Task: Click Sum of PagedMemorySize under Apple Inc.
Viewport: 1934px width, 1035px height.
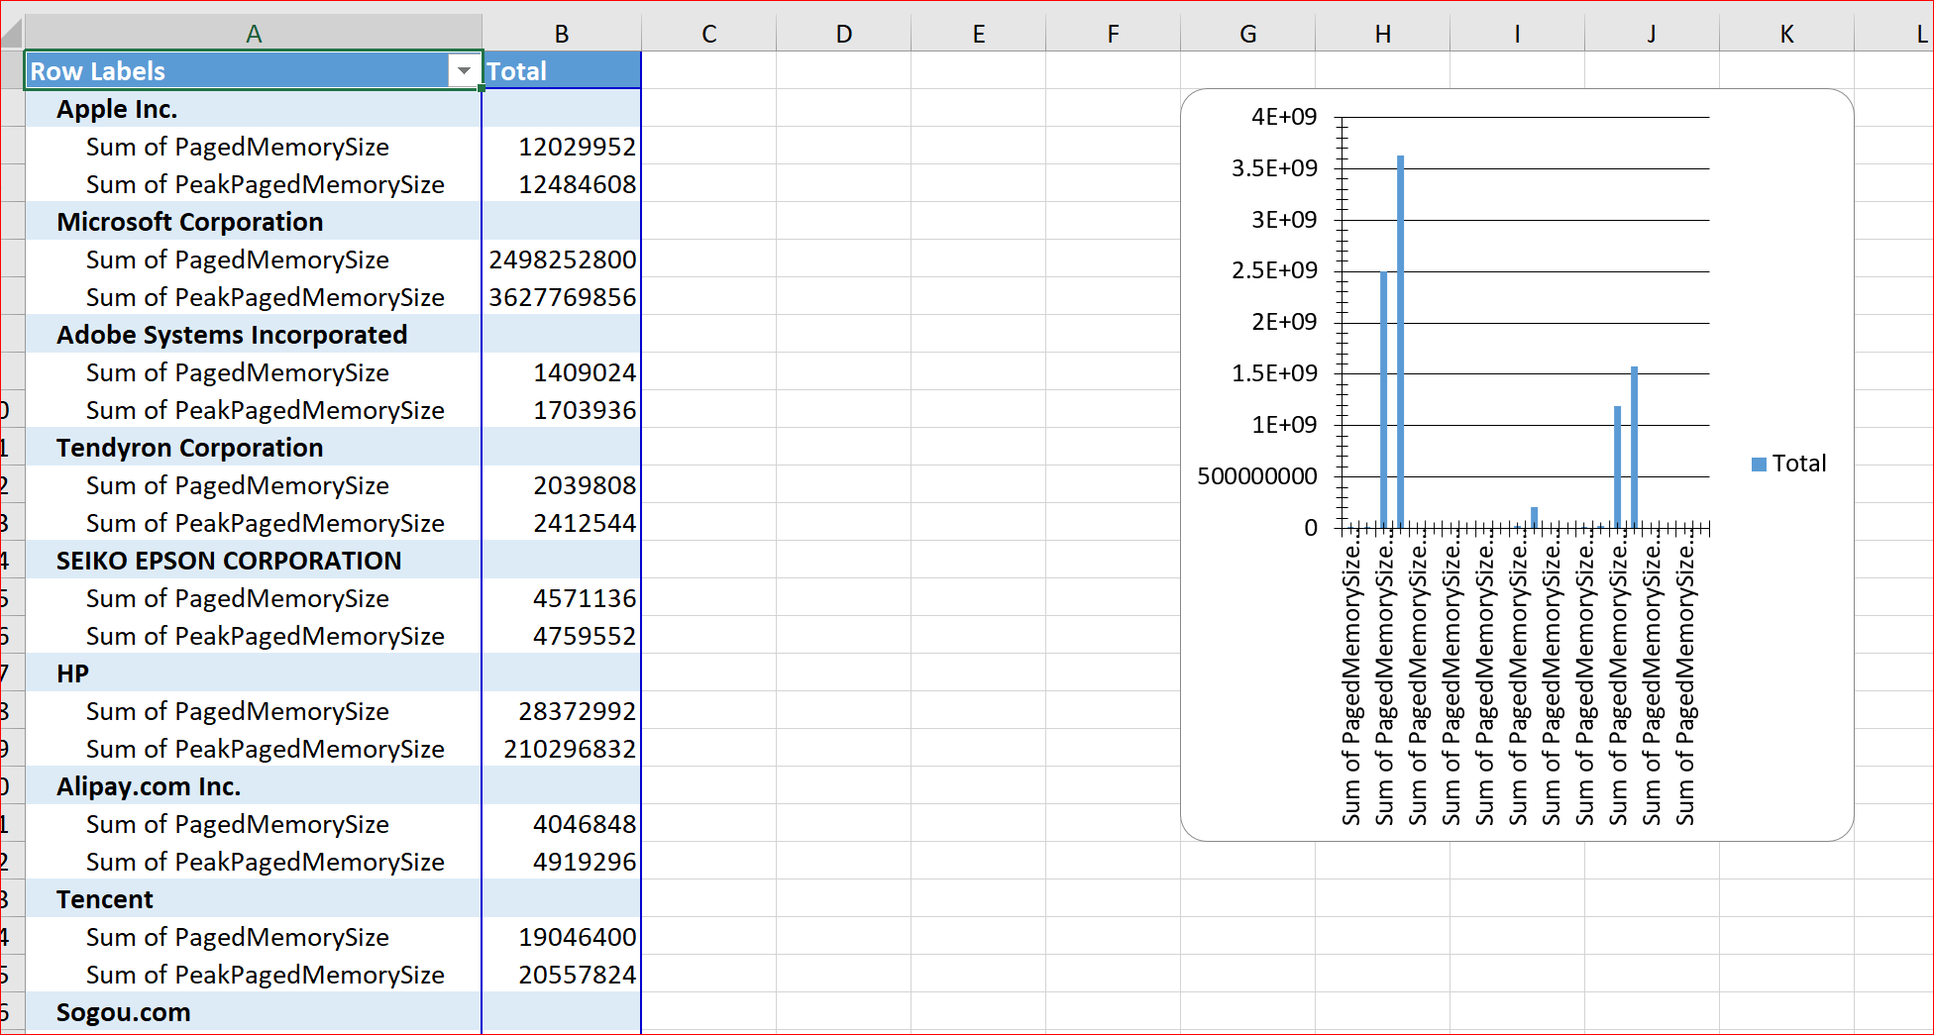Action: (238, 147)
